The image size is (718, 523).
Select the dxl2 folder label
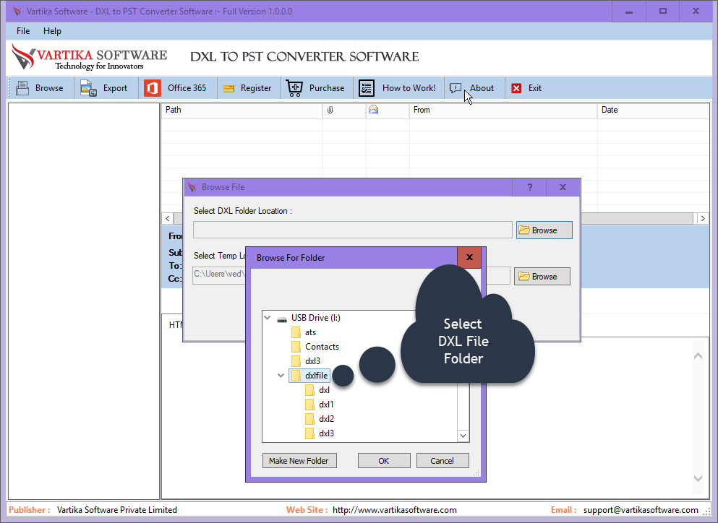[x=326, y=419]
